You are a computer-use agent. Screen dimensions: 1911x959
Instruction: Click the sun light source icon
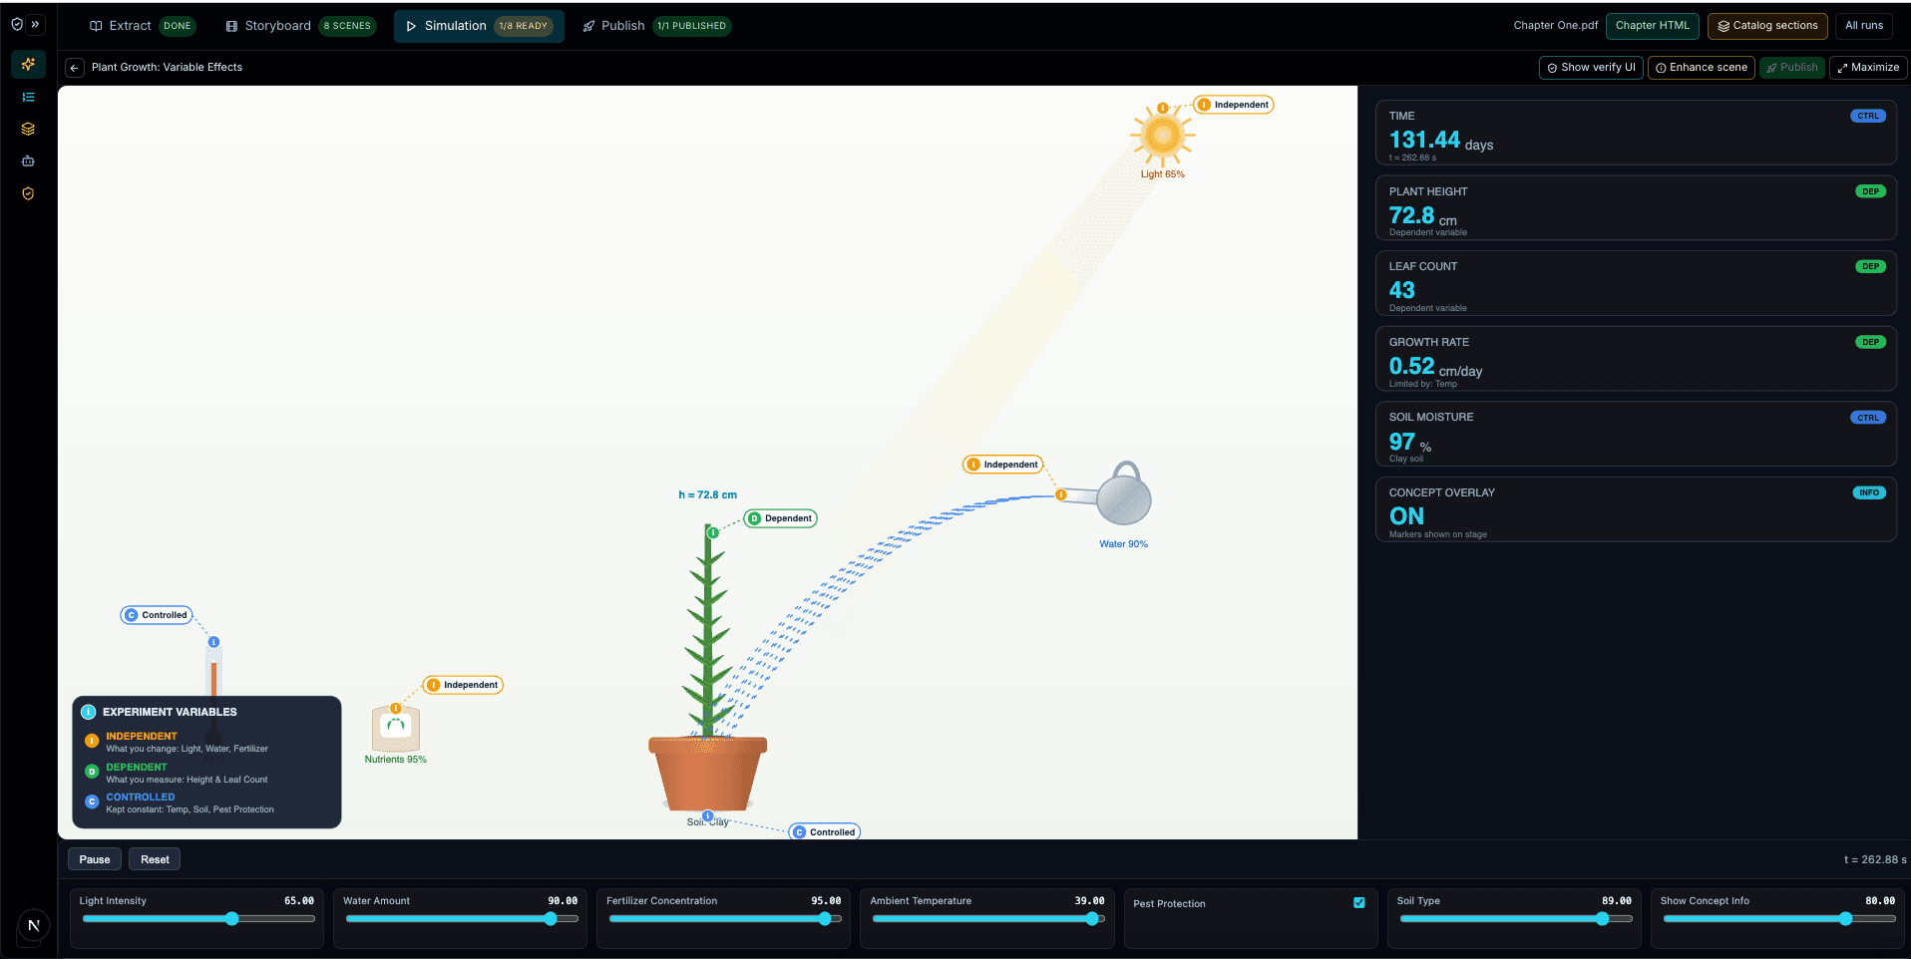click(1162, 136)
